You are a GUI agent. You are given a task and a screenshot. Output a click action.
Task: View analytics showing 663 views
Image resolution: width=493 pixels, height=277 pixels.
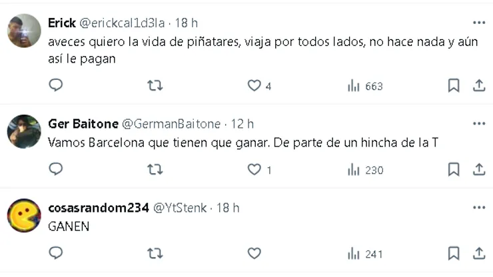coord(365,86)
